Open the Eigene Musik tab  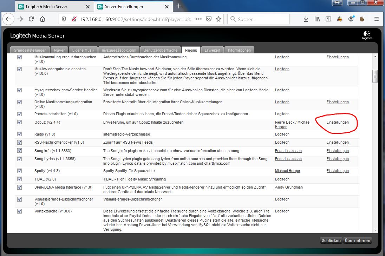coord(83,50)
